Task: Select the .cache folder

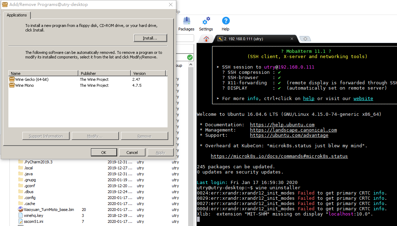Action: [30, 204]
